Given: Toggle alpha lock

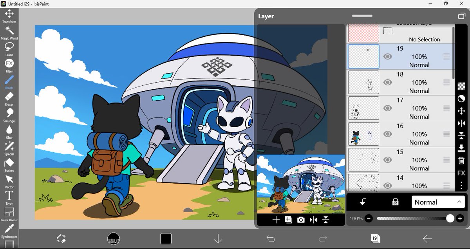Looking at the screenshot, I should [x=396, y=202].
